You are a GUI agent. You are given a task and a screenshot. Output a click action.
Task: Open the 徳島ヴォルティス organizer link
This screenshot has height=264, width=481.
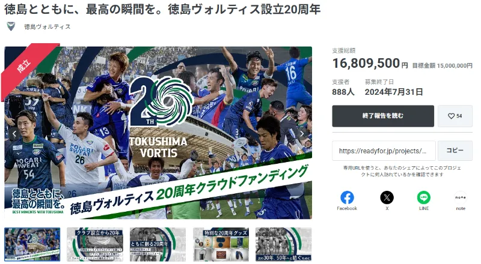(47, 26)
